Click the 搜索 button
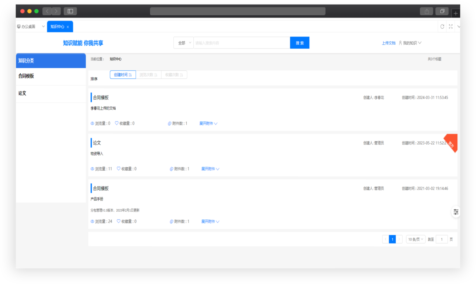This screenshot has width=476, height=284. click(x=300, y=43)
